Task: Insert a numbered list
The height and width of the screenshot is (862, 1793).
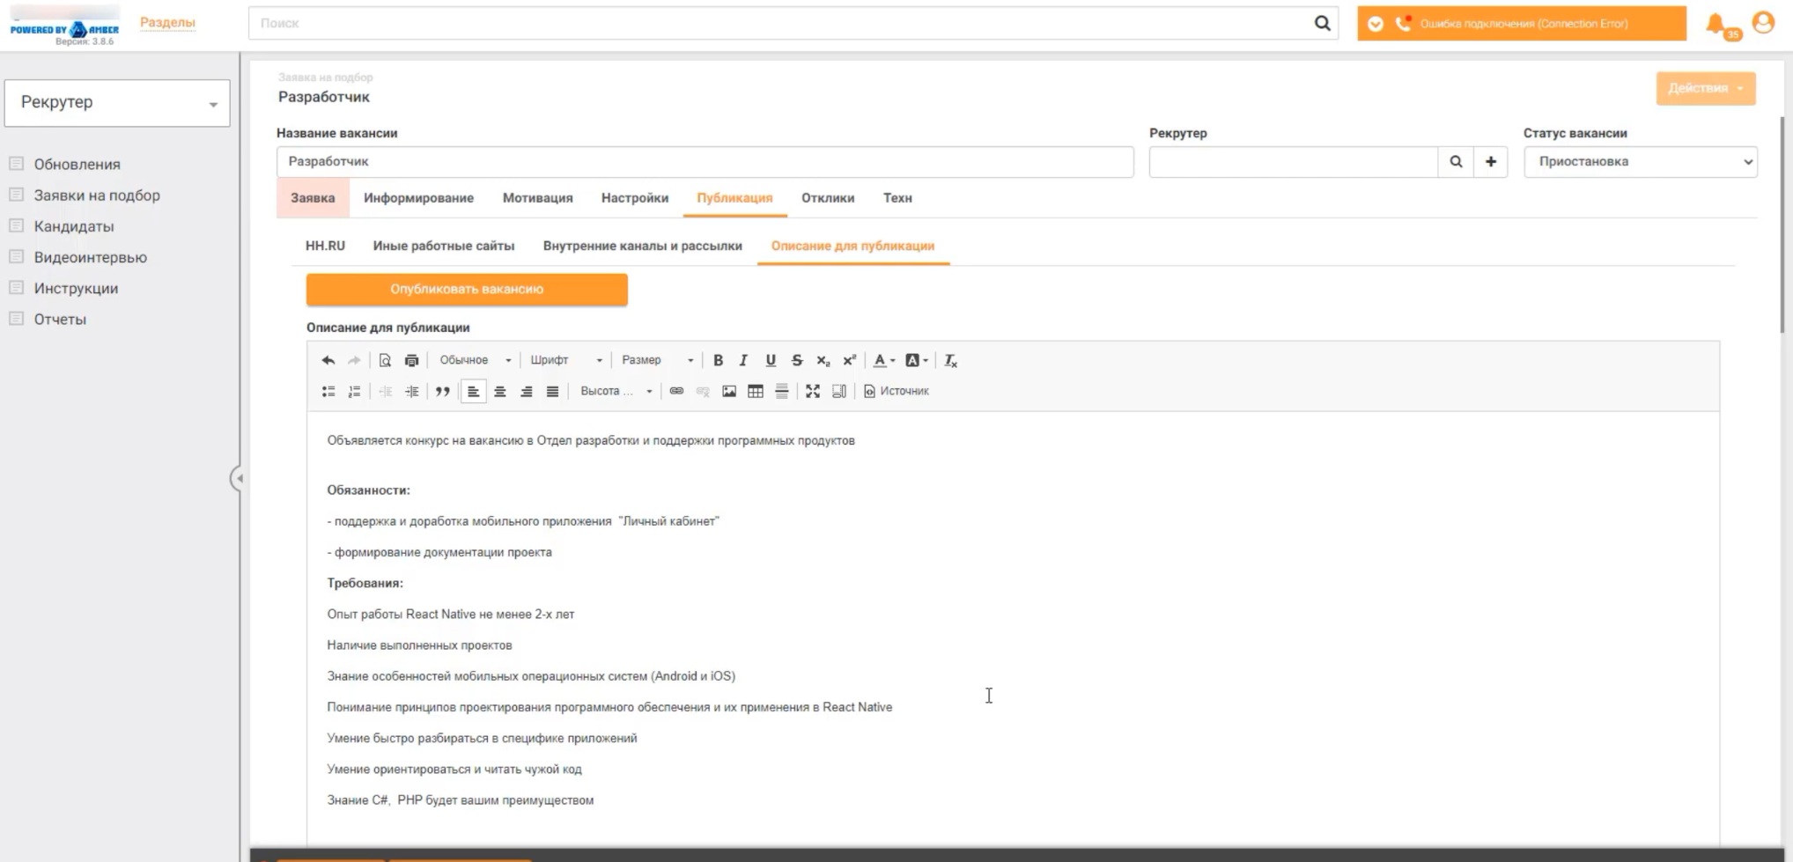Action: [x=354, y=391]
